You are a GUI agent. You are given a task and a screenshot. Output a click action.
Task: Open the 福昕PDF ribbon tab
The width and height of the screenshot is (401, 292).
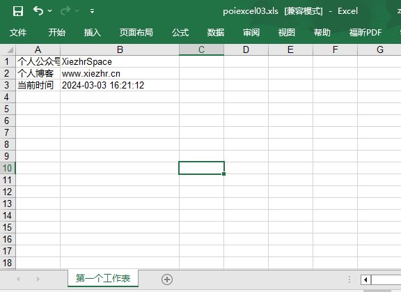(365, 33)
